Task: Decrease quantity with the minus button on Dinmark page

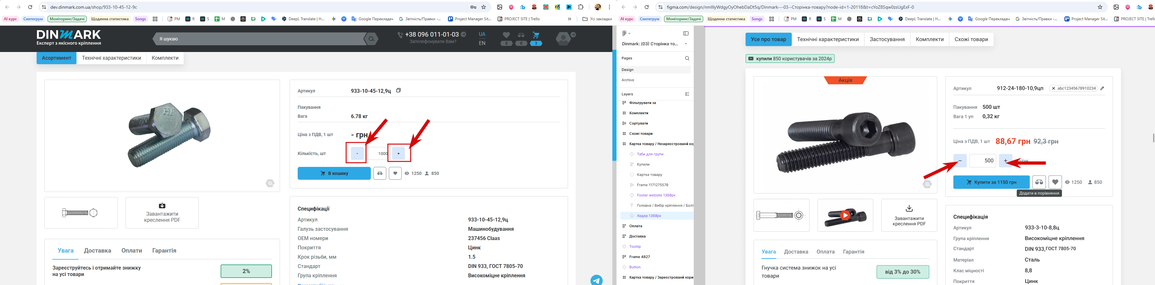Action: coord(357,153)
